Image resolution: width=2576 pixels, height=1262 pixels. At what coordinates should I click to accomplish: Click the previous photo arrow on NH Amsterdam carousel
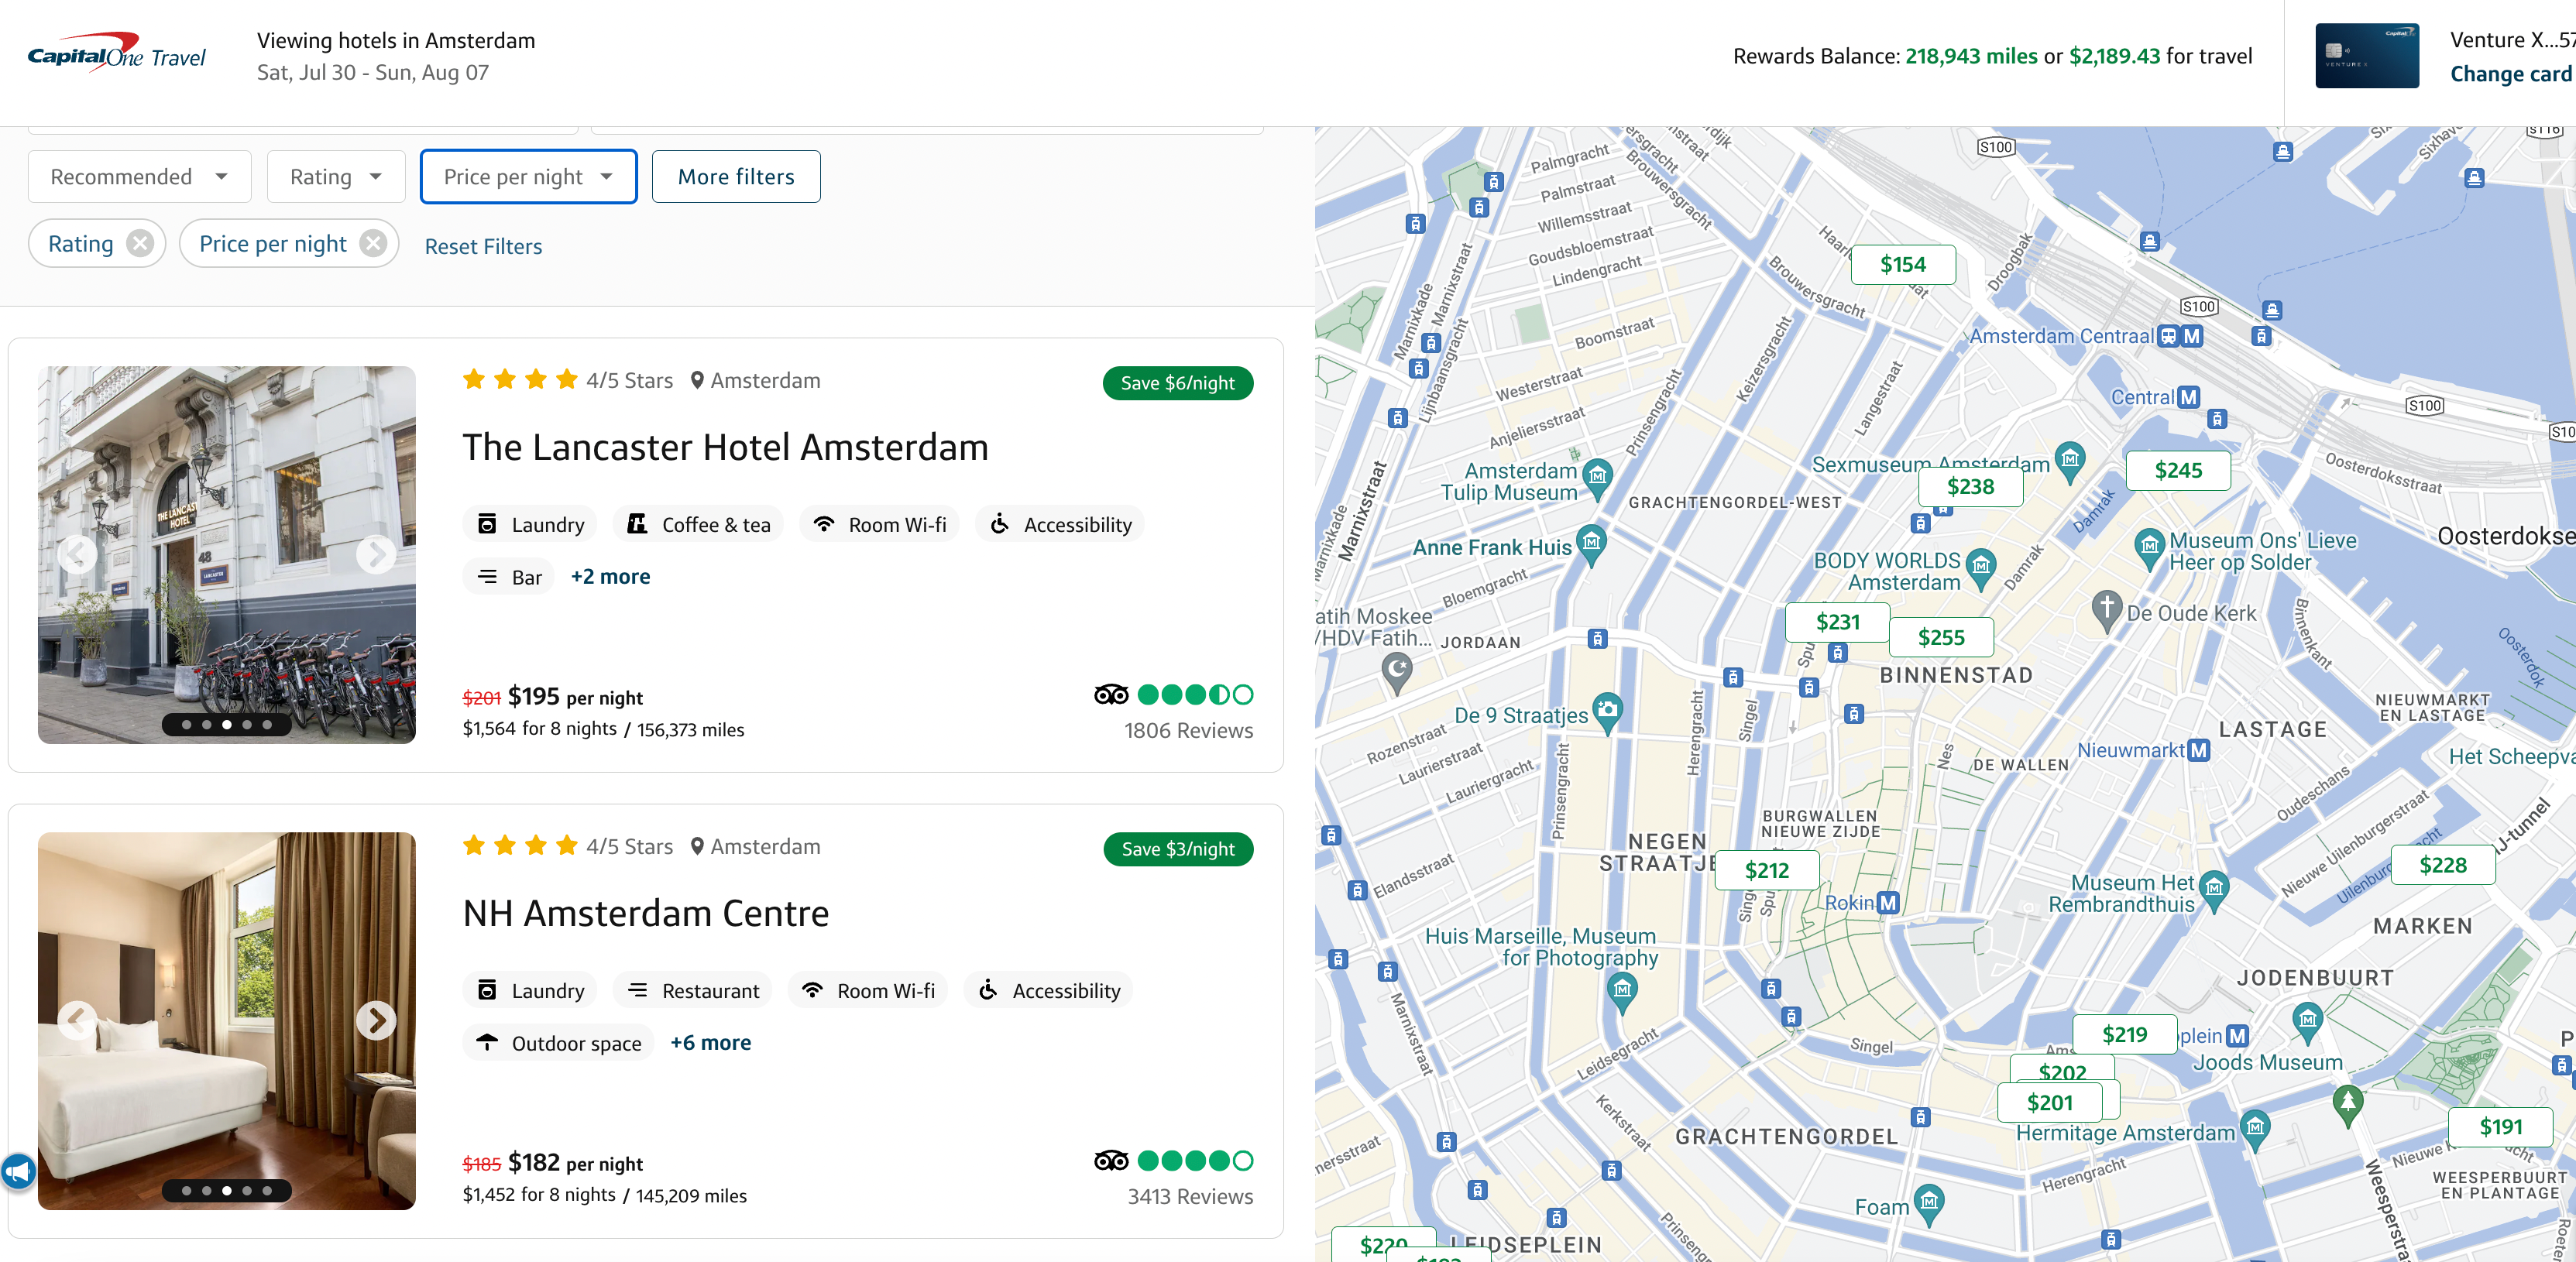75,1021
